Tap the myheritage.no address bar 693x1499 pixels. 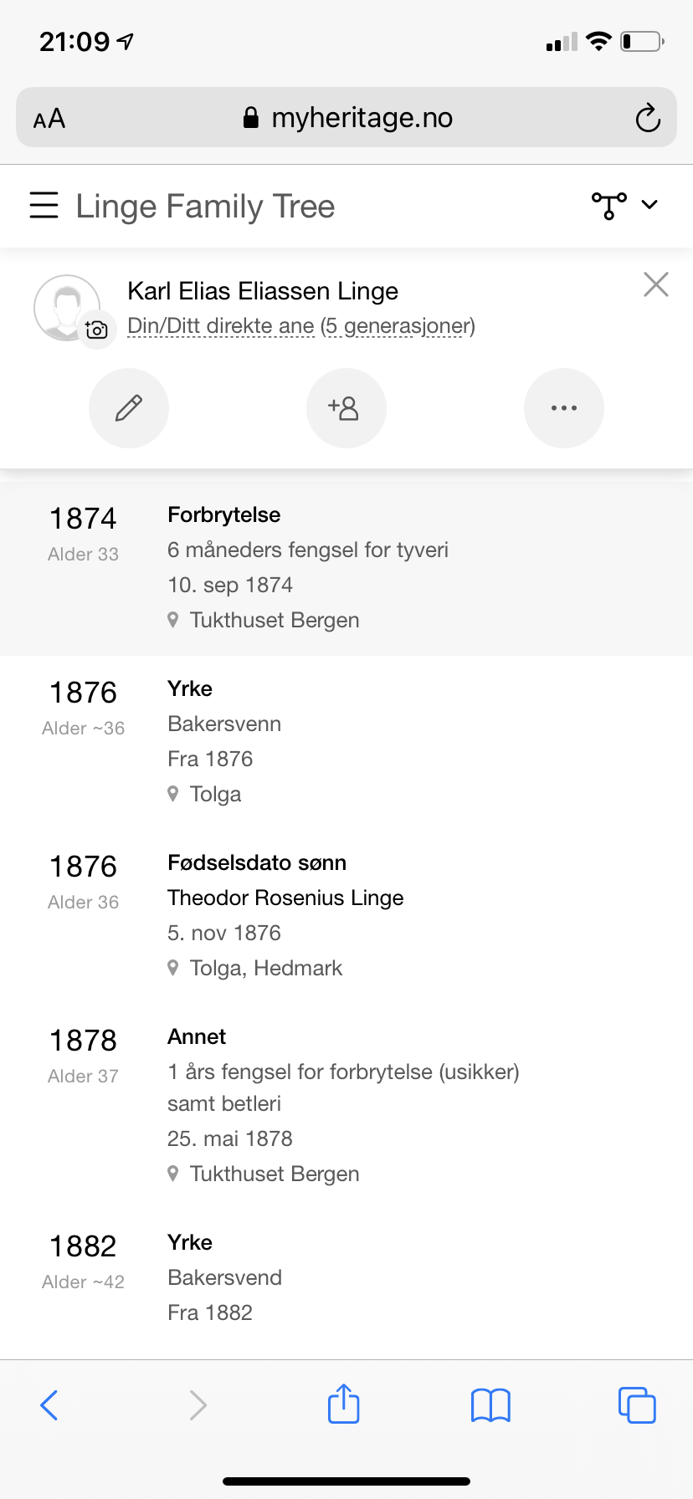click(346, 117)
